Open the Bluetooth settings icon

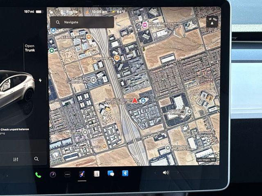(125, 173)
